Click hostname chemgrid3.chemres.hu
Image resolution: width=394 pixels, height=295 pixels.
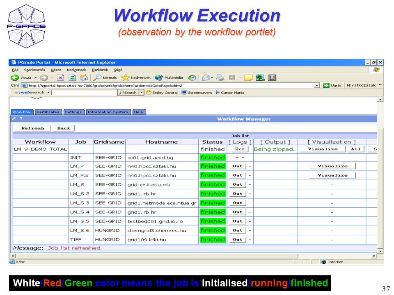coord(157,231)
